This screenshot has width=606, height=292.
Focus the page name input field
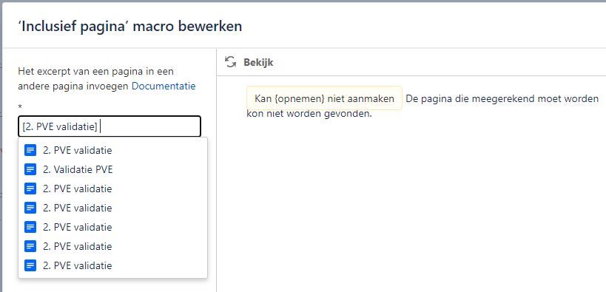tap(110, 126)
